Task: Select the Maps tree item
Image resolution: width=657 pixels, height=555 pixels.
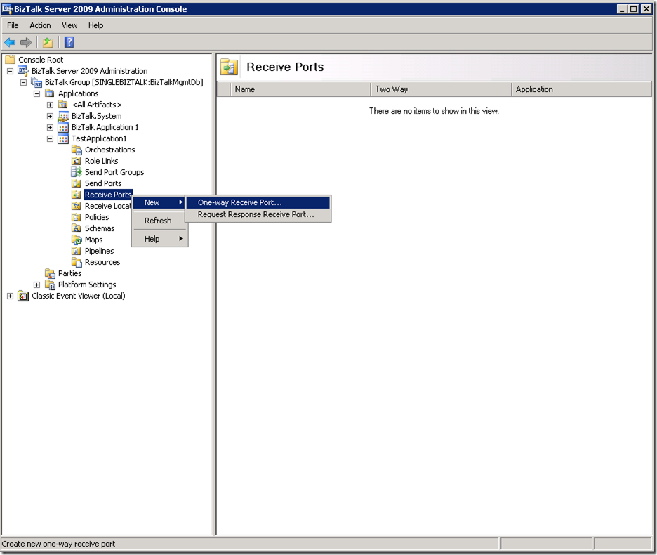Action: click(93, 240)
